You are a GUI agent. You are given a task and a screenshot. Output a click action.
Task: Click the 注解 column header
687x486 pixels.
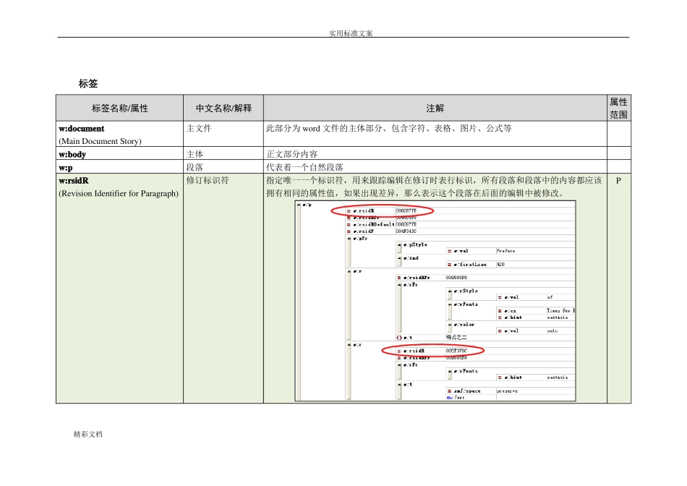(435, 108)
